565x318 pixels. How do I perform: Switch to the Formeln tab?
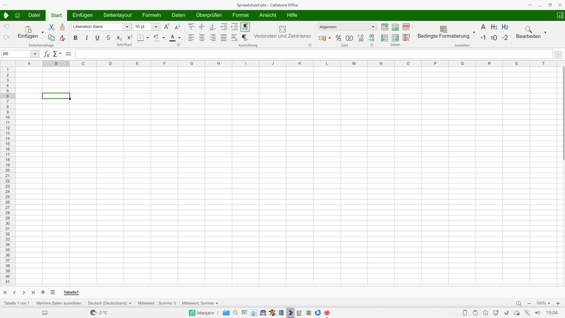coord(151,15)
